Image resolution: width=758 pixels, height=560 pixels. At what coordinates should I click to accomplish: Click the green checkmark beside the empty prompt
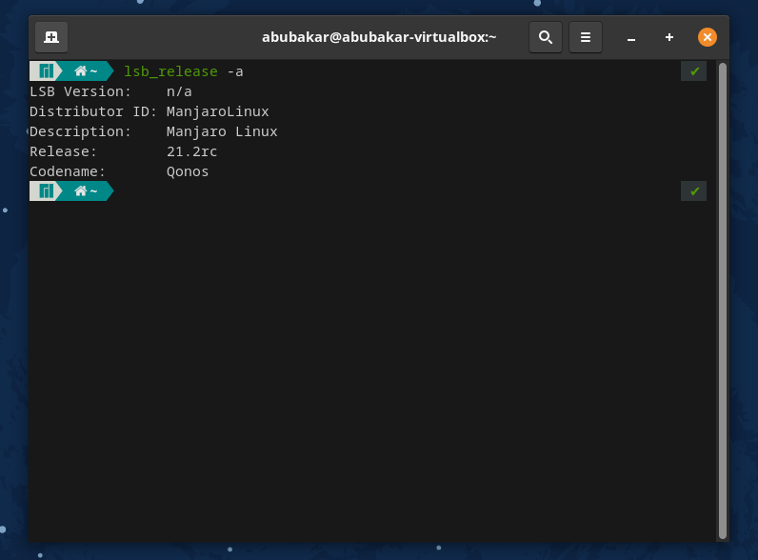point(693,191)
